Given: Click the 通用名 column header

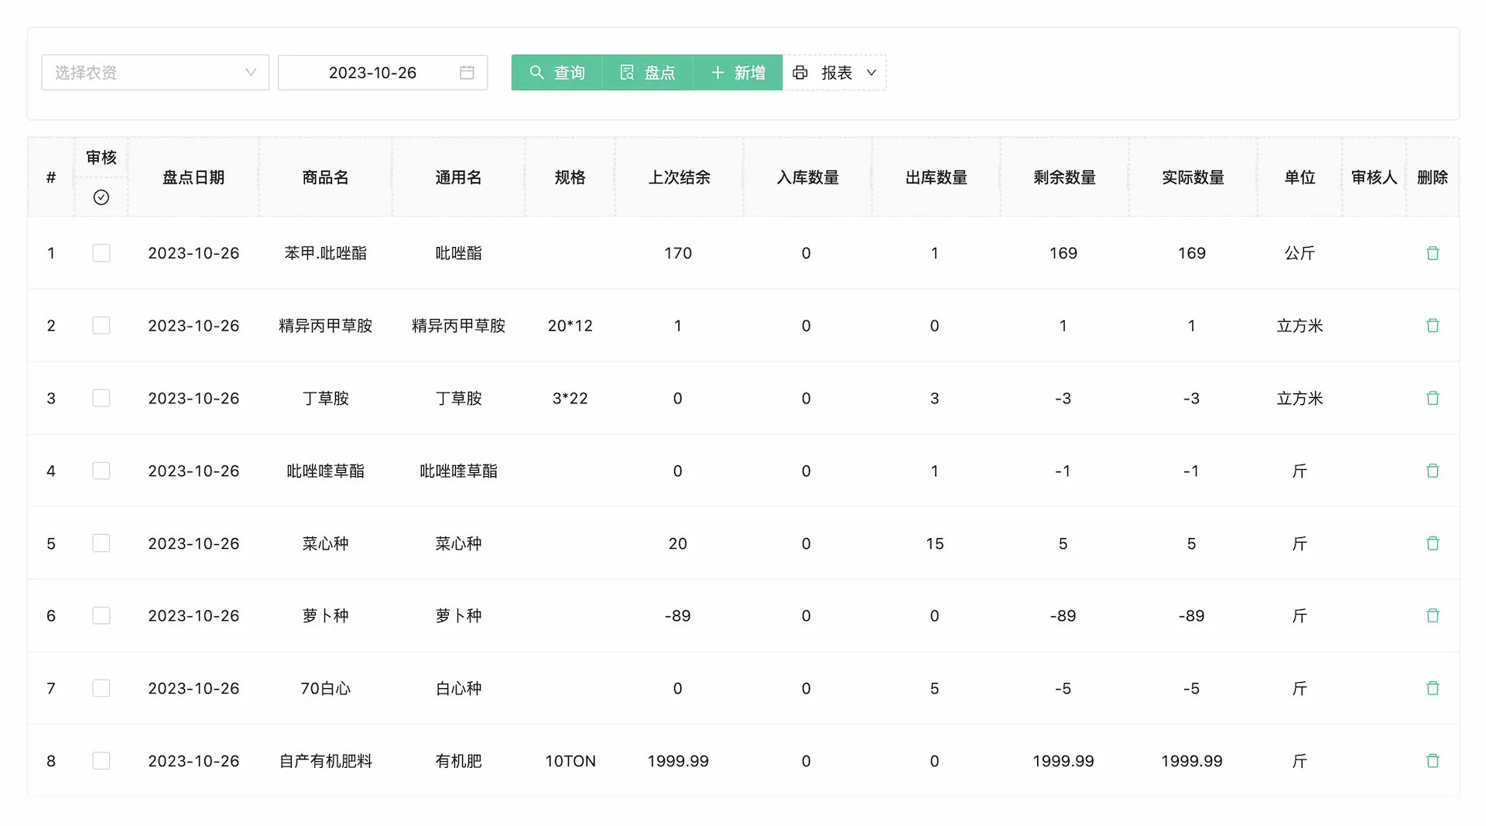Looking at the screenshot, I should pyautogui.click(x=458, y=177).
